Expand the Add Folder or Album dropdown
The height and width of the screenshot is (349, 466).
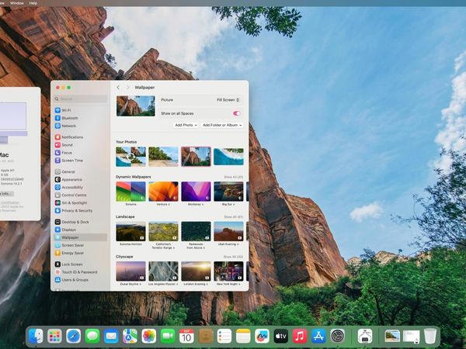[x=222, y=125]
